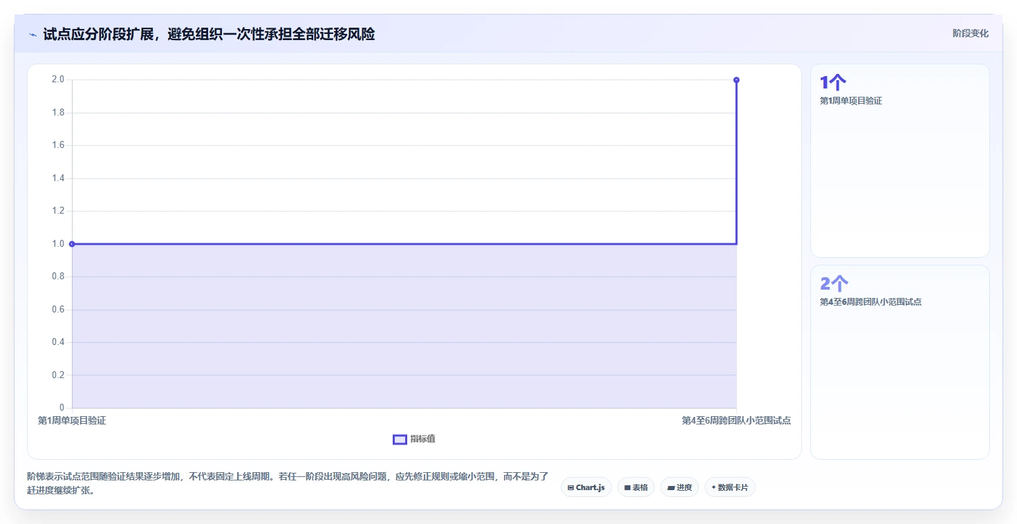
Task: Click the 表格 chip
Action: (x=636, y=487)
